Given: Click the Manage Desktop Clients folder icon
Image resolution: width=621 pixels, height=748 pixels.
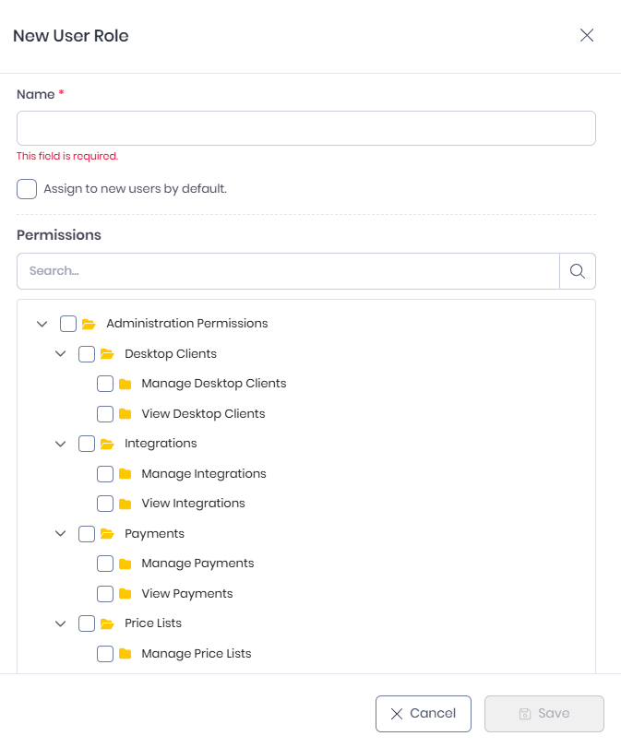Looking at the screenshot, I should click(125, 384).
